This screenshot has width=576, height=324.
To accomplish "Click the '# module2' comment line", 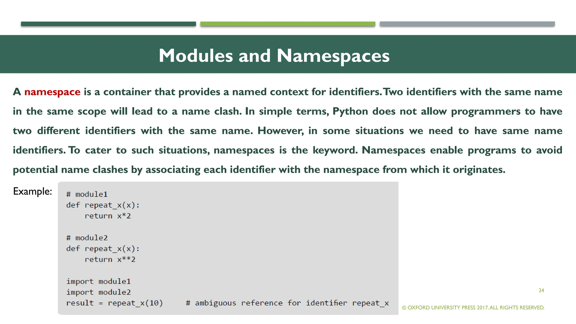I will pyautogui.click(x=87, y=238).
